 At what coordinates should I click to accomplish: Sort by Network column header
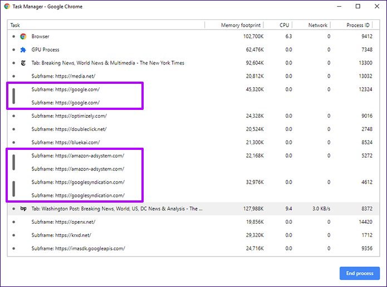(x=311, y=25)
